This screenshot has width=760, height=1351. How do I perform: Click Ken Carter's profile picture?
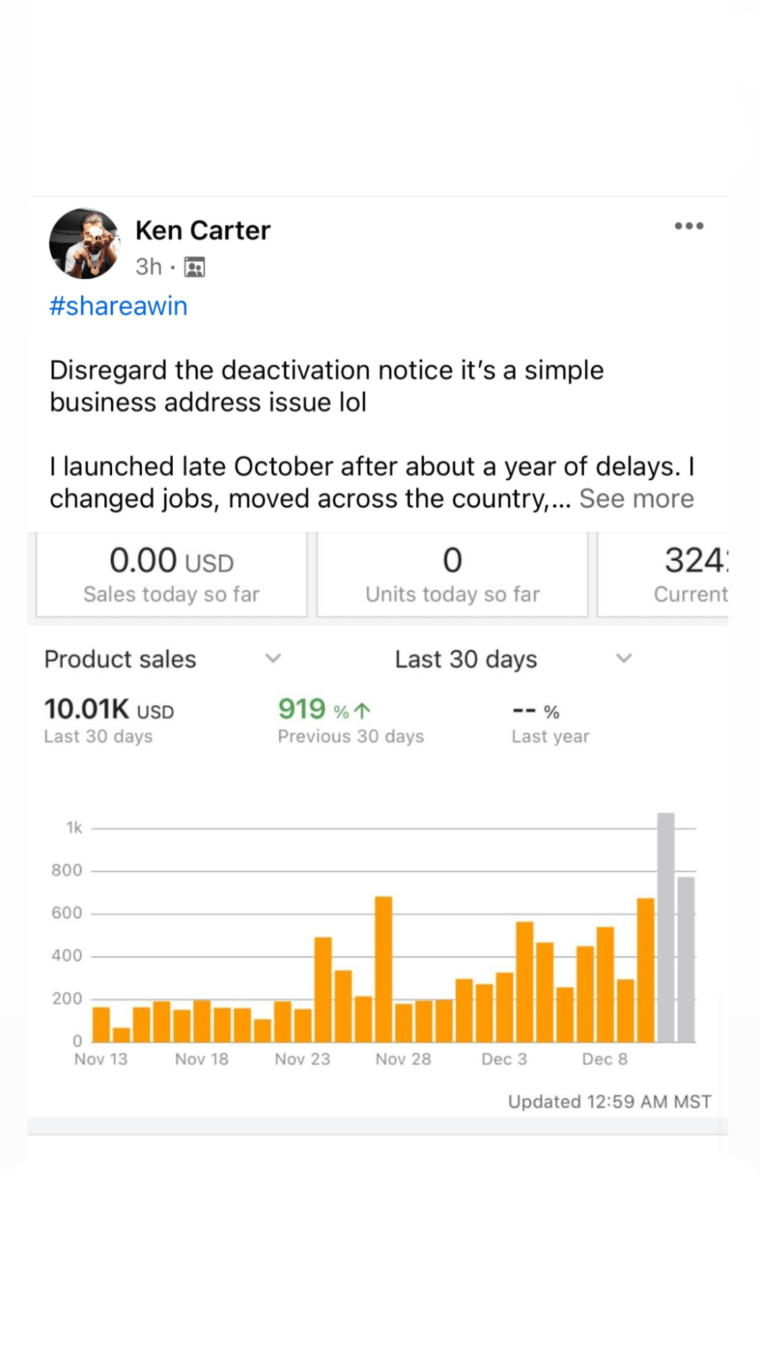click(84, 243)
